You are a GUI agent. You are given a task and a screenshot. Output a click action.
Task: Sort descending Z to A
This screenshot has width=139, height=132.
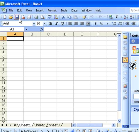pyautogui.click(x=132, y=17)
